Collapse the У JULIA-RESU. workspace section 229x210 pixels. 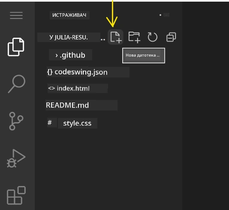click(x=69, y=37)
